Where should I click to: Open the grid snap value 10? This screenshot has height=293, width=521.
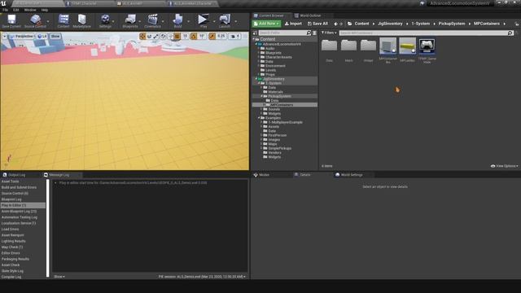(x=185, y=36)
